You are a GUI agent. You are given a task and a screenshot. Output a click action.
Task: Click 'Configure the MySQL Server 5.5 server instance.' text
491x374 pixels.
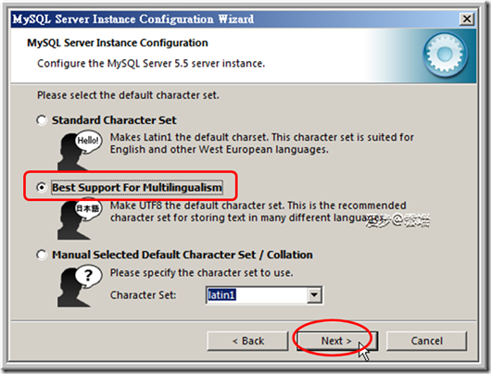pos(151,64)
